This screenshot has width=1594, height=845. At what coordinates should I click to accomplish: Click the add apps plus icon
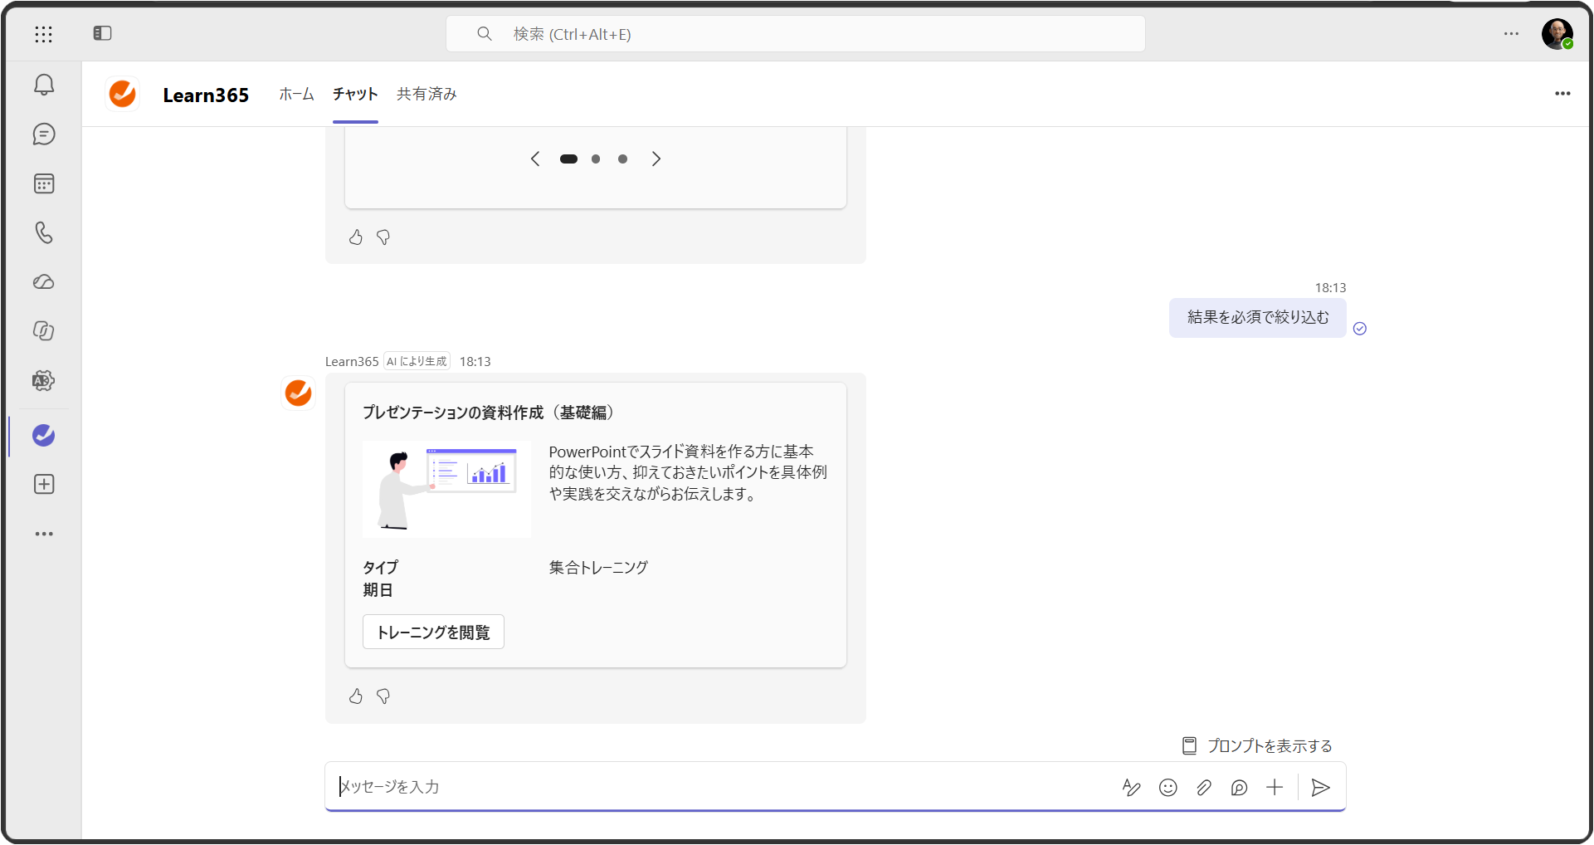tap(44, 485)
